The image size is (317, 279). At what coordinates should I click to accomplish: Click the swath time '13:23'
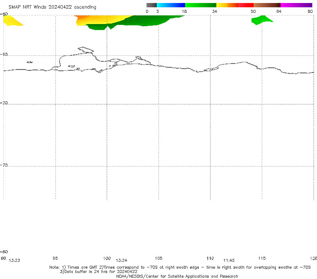15,261
